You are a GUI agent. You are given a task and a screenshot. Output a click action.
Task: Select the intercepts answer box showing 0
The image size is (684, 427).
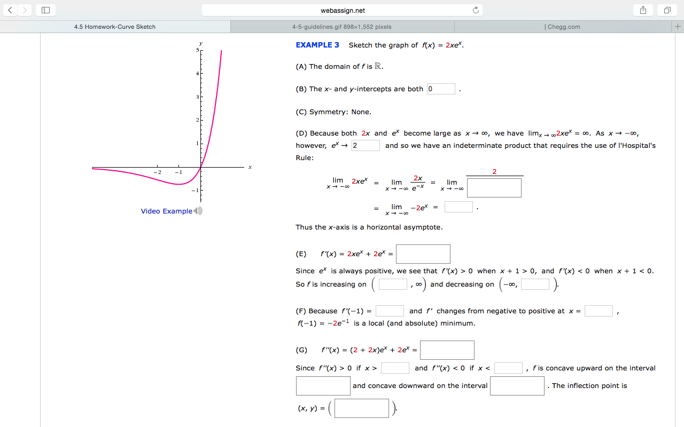click(440, 89)
